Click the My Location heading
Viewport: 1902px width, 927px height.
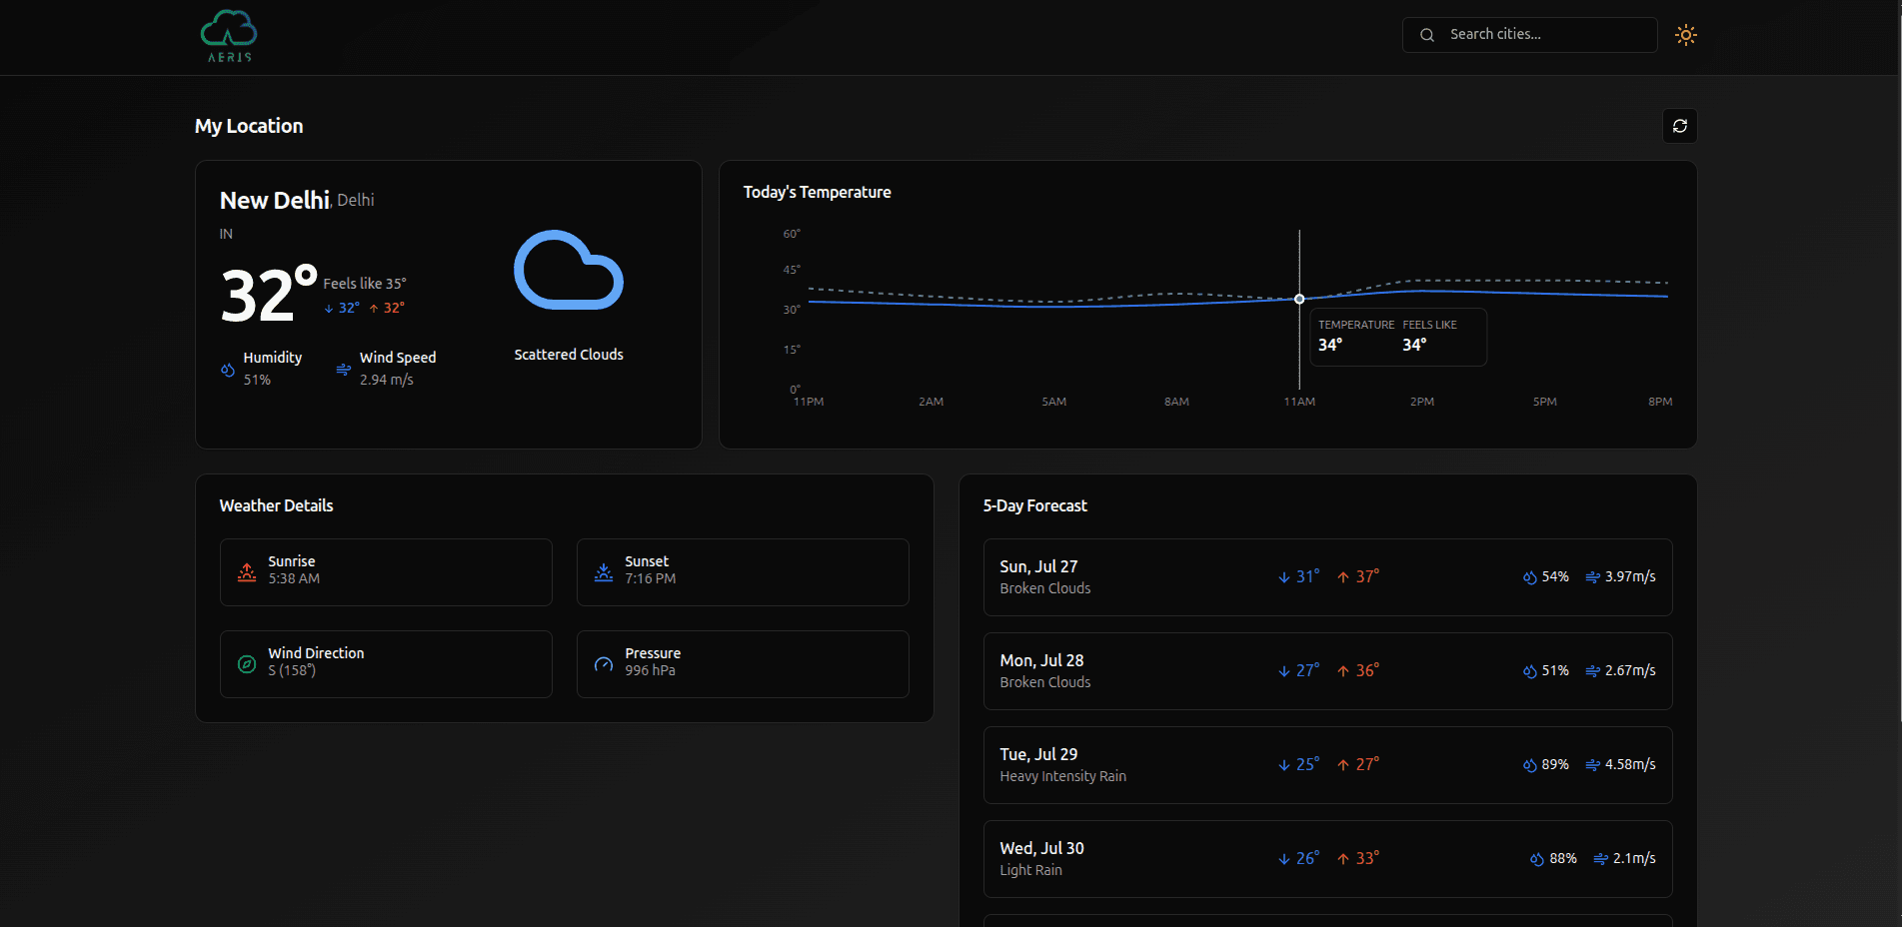pyautogui.click(x=249, y=126)
